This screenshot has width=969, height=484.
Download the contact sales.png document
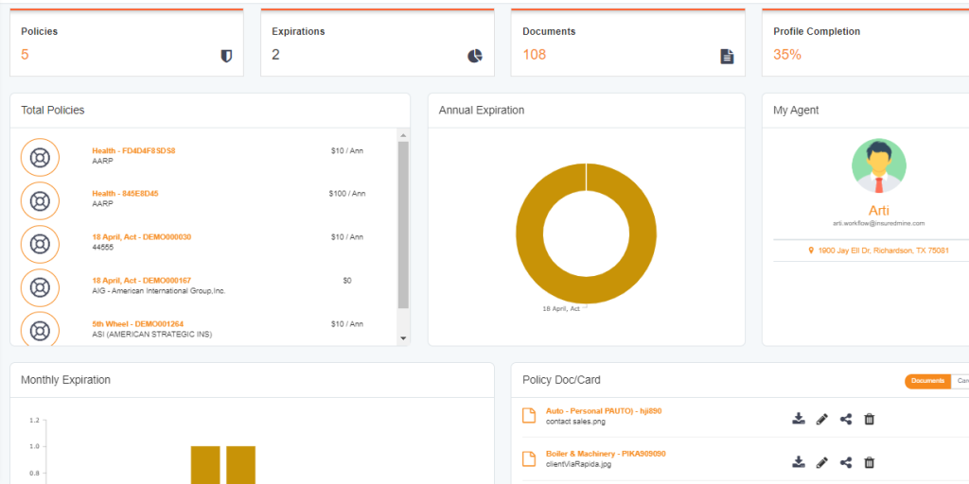(799, 419)
